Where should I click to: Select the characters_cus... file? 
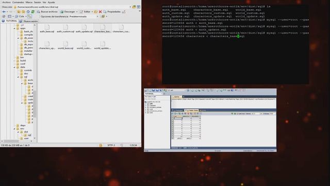121,29
